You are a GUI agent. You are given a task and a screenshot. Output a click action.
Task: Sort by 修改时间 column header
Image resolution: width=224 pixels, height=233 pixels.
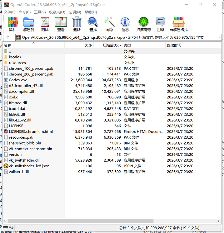click(193, 45)
